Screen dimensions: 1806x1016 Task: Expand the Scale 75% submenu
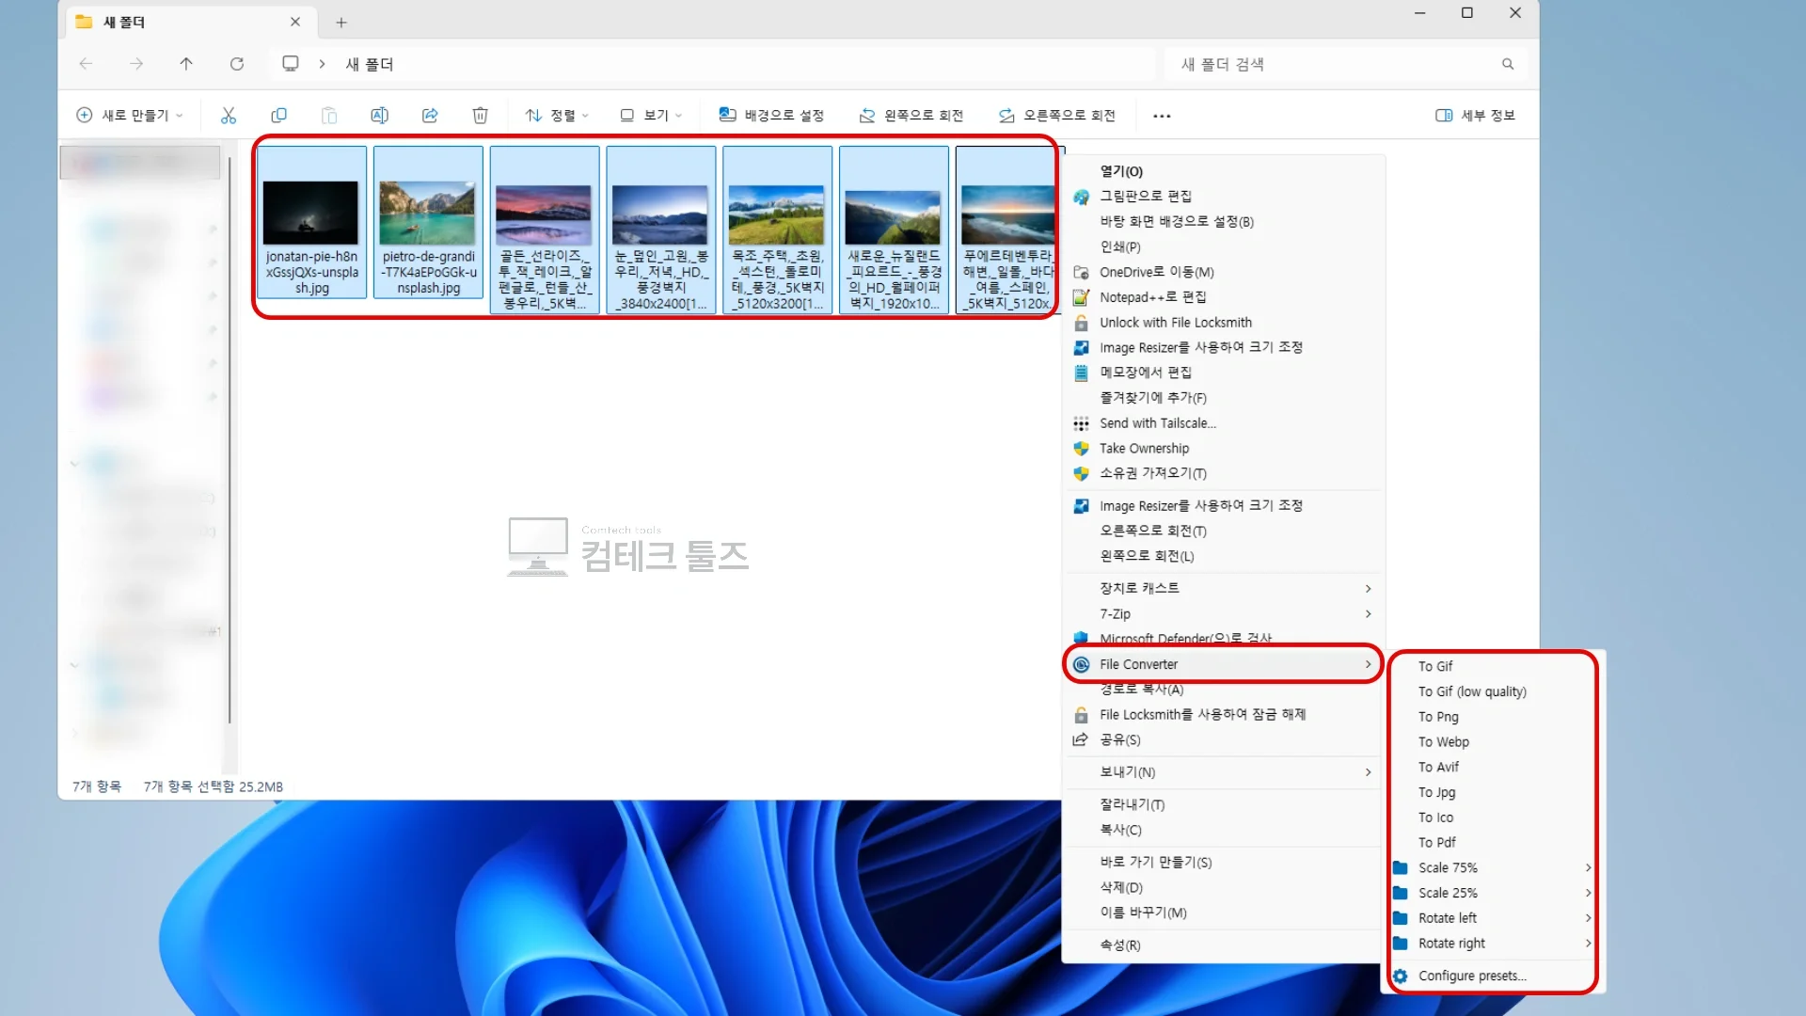tap(1494, 868)
